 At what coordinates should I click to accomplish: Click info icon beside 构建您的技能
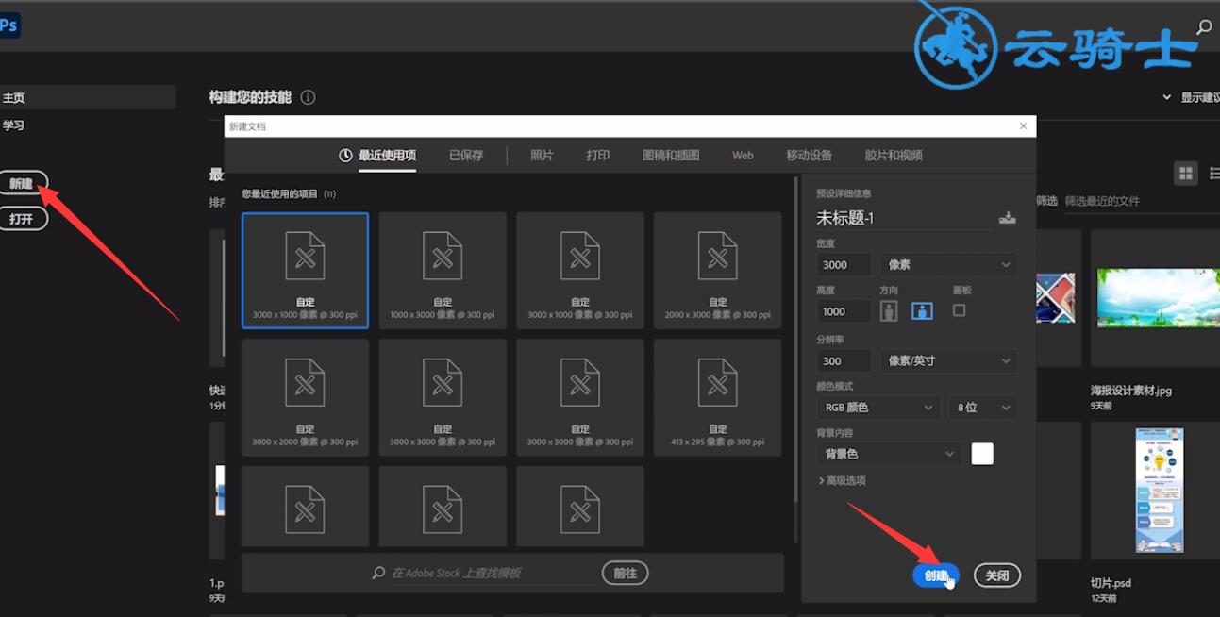pos(308,97)
